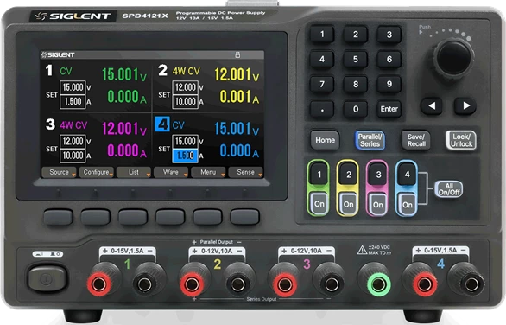Tap keypad number 3 key
The height and width of the screenshot is (325, 506).
point(389,35)
